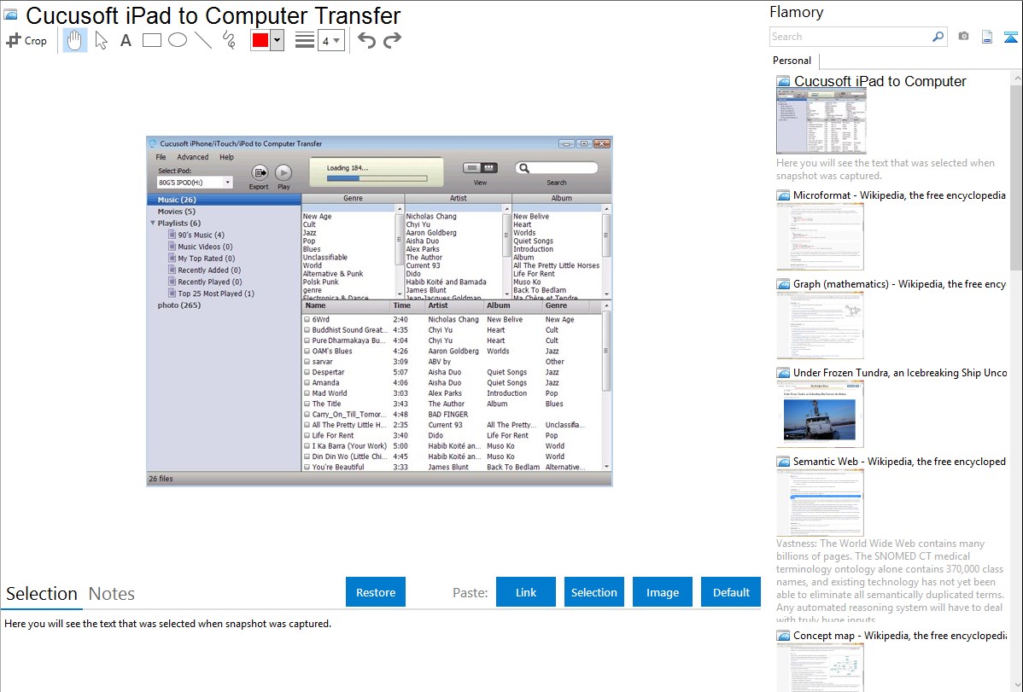The height and width of the screenshot is (692, 1023).
Task: Click the top-right Flamory panel icon
Action: tap(1010, 37)
